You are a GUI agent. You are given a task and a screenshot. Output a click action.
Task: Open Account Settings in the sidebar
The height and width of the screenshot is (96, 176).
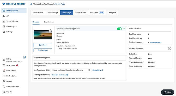[x=13, y=86]
